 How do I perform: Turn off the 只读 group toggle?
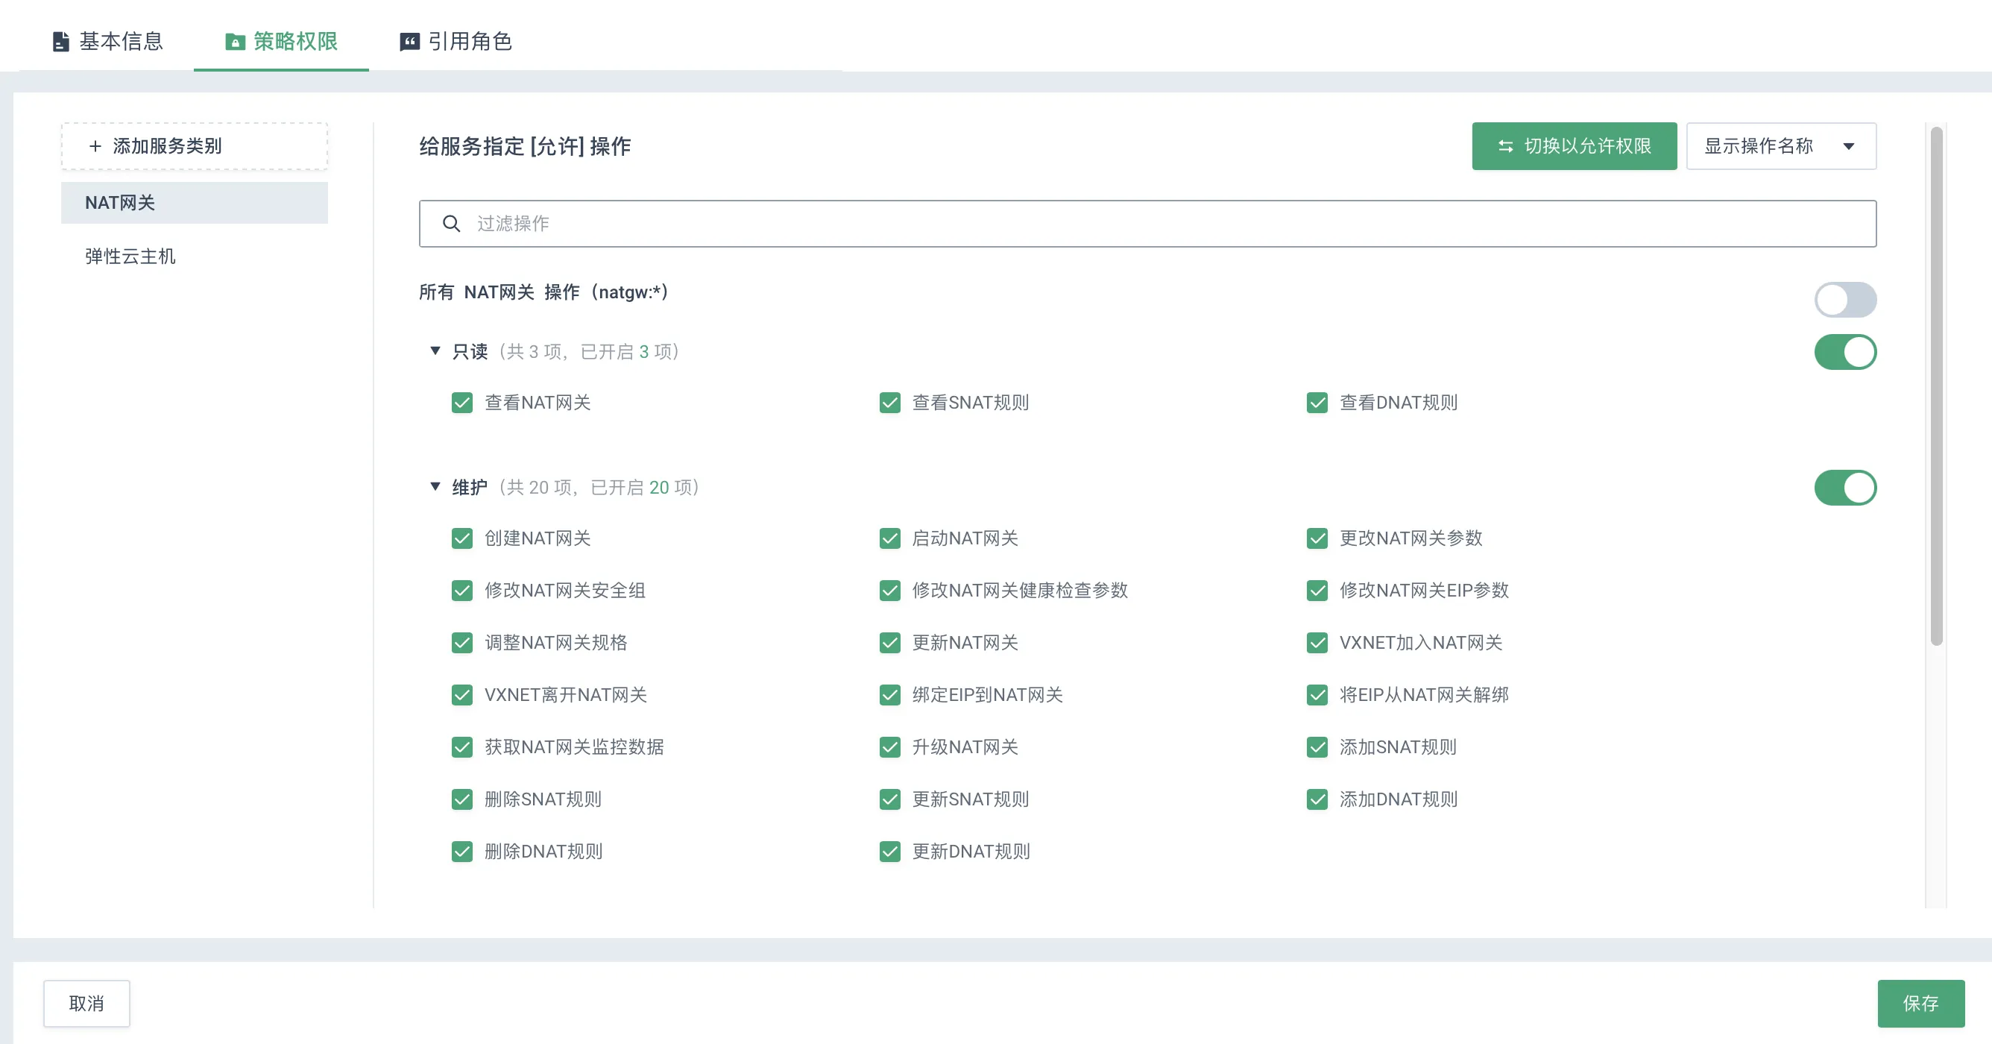[1844, 353]
